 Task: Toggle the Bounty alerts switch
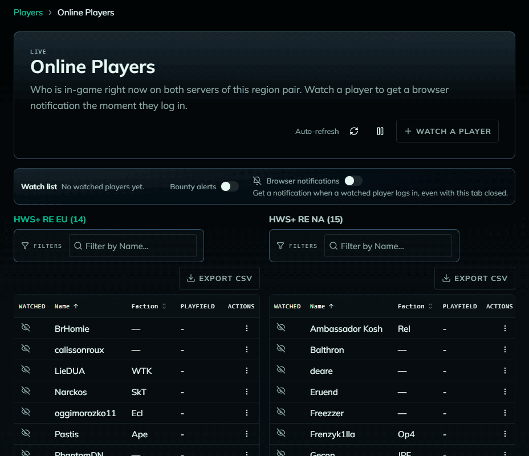tap(230, 186)
